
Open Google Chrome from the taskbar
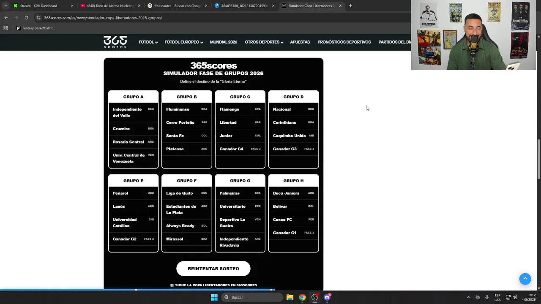302,297
